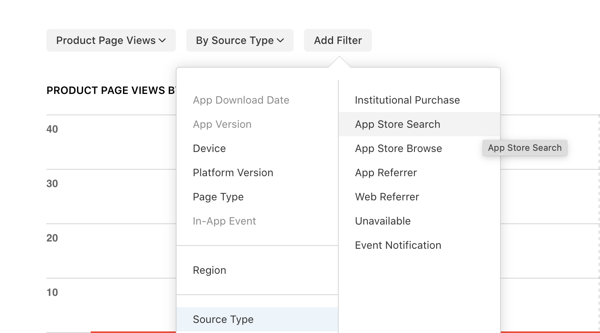
Task: Select Device in the filter list
Action: click(x=209, y=148)
